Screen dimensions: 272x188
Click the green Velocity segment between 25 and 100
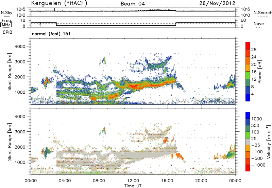[248, 135]
